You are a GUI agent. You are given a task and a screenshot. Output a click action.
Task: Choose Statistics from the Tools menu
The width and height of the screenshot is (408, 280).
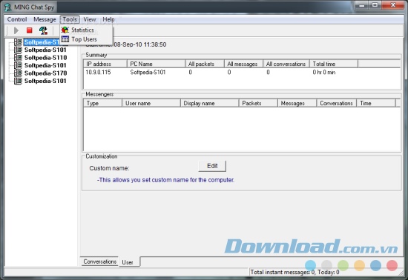[86, 30]
